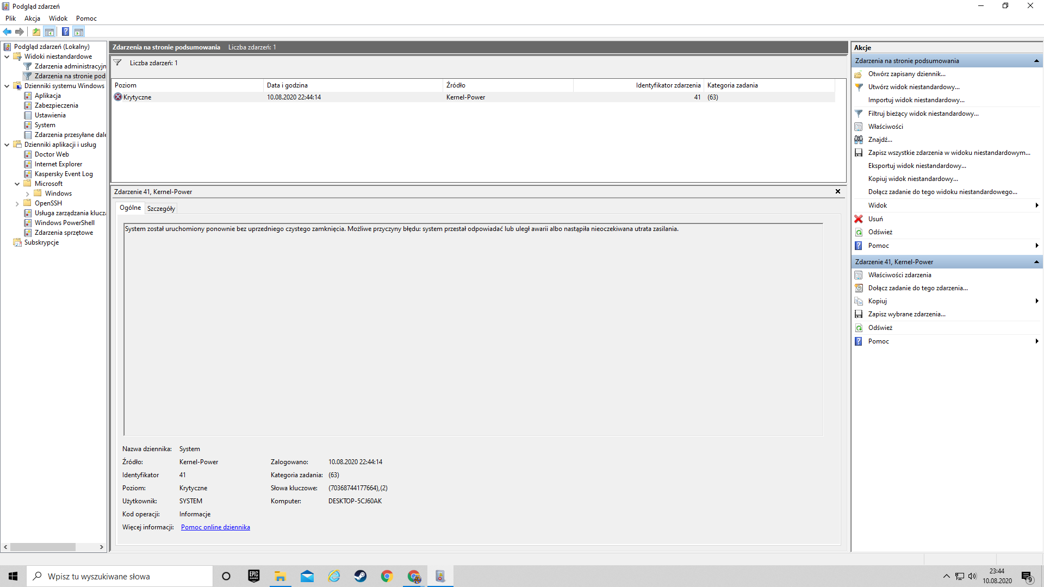Click 'Filtruj bieżący widok niestandardowy...' action
The image size is (1044, 587).
coord(923,114)
